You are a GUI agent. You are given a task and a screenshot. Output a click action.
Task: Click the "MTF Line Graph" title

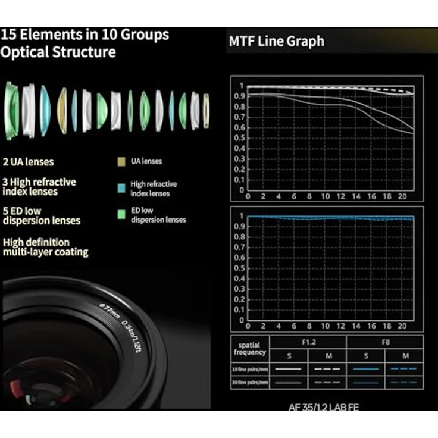coord(277,41)
